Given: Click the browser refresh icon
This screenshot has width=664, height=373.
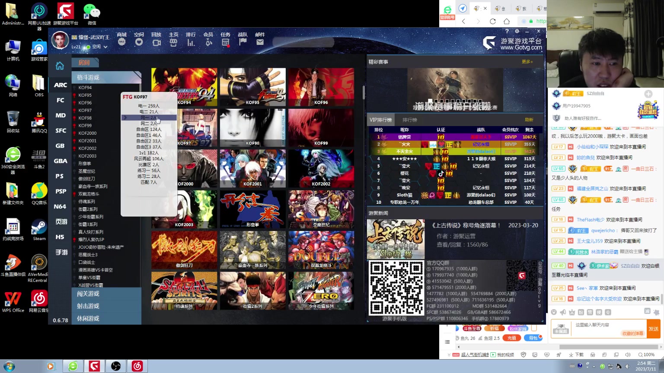Looking at the screenshot, I should click(x=493, y=21).
